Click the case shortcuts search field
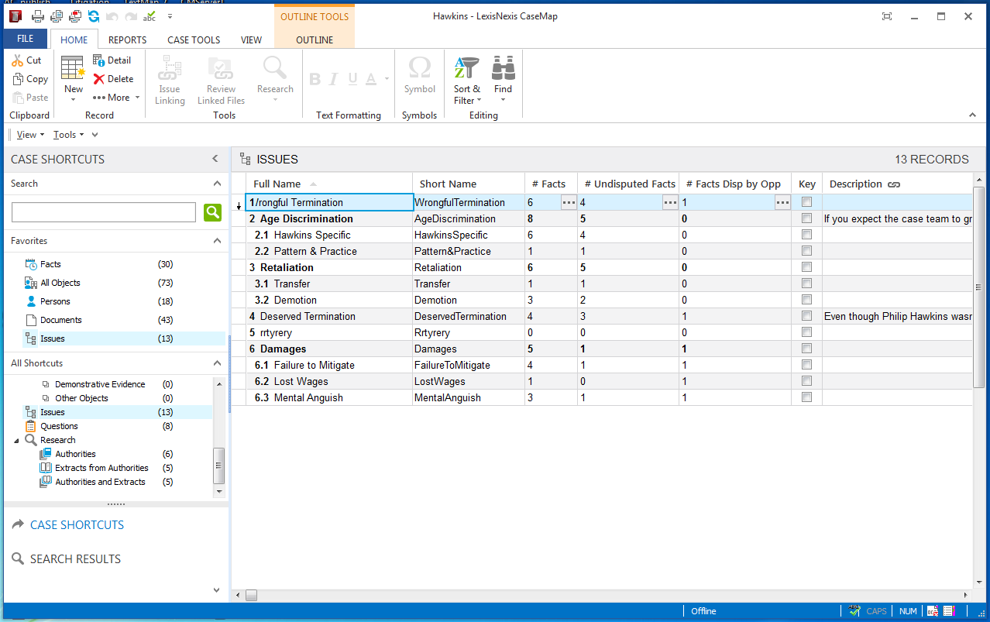The height and width of the screenshot is (622, 990). (103, 212)
